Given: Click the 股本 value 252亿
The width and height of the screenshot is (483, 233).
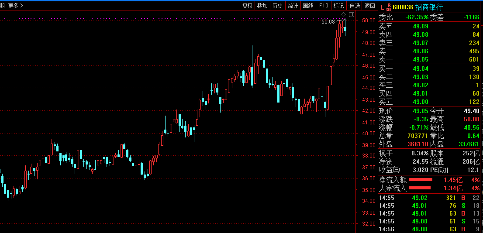Looking at the screenshot, I should (471, 153).
